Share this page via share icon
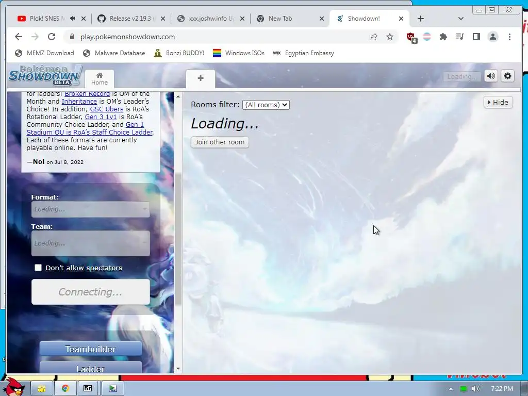 pos(373,37)
